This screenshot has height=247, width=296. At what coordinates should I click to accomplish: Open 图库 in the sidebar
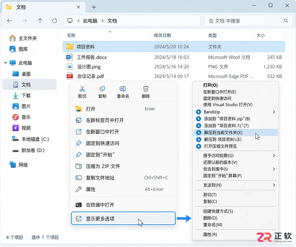19,49
